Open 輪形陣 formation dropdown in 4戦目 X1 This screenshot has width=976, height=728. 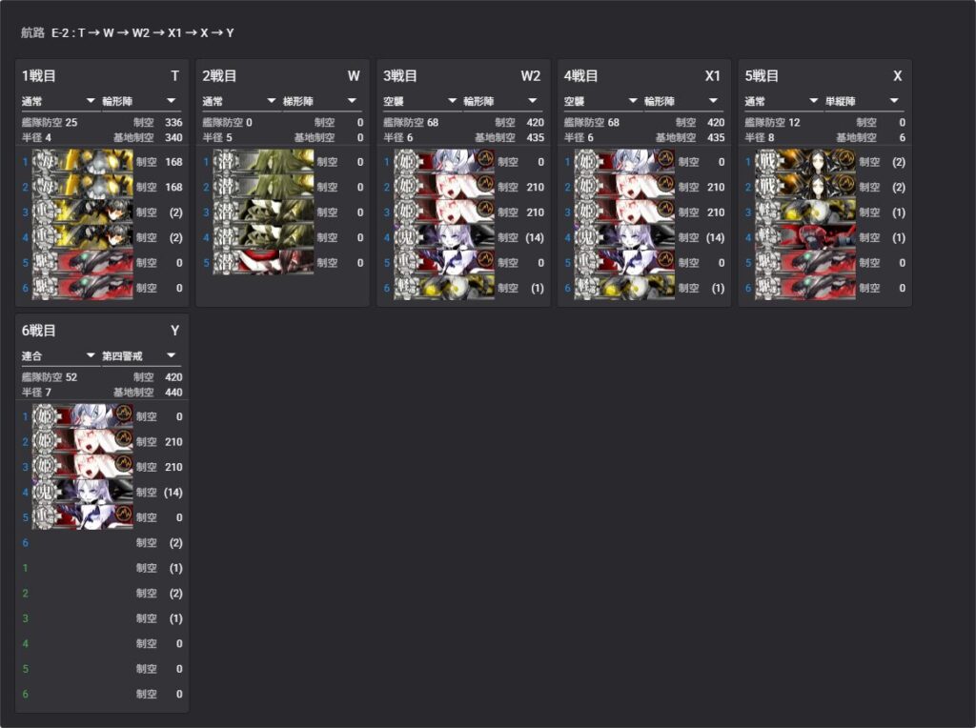pos(682,101)
